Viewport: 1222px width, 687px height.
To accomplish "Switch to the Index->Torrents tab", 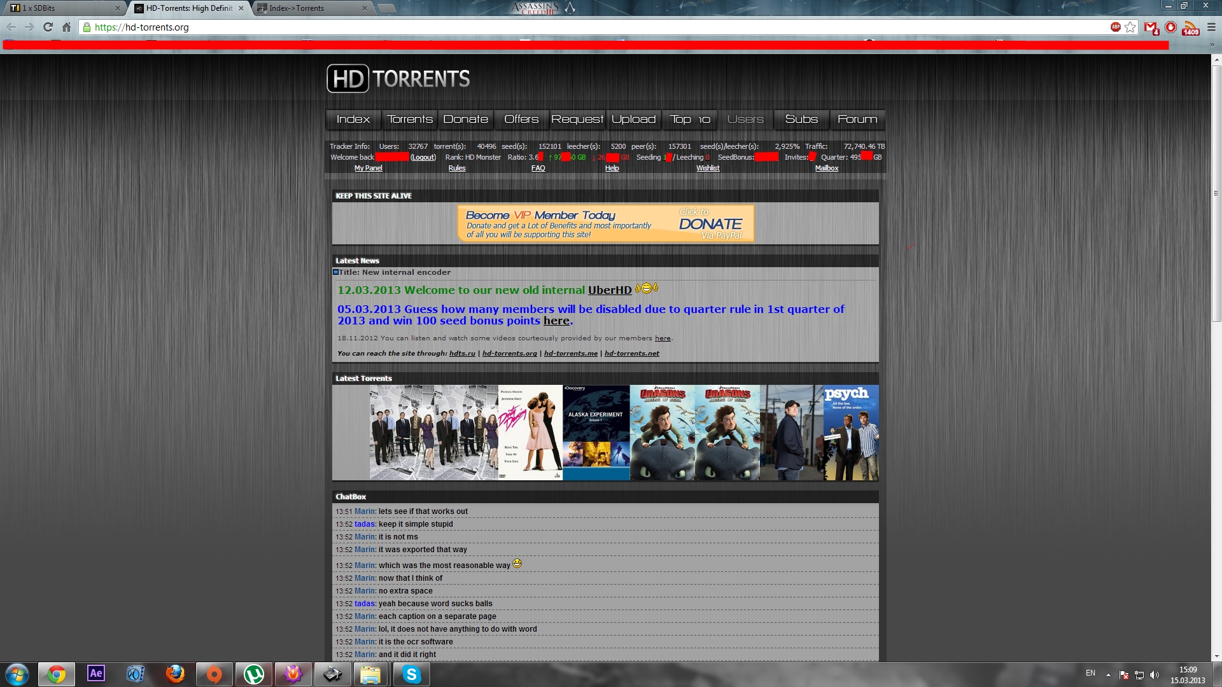I will [312, 8].
